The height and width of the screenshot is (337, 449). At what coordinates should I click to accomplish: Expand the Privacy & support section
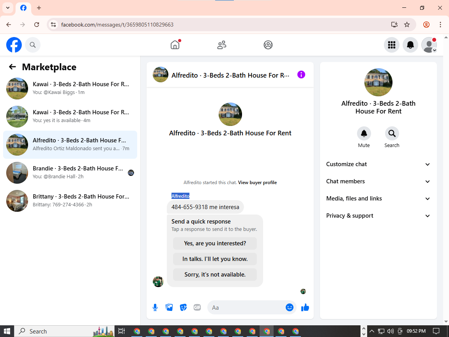pyautogui.click(x=378, y=216)
